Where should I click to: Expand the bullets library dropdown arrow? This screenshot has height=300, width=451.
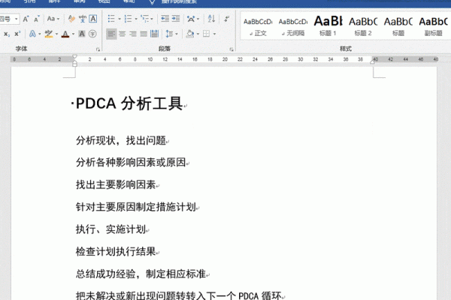click(120, 19)
